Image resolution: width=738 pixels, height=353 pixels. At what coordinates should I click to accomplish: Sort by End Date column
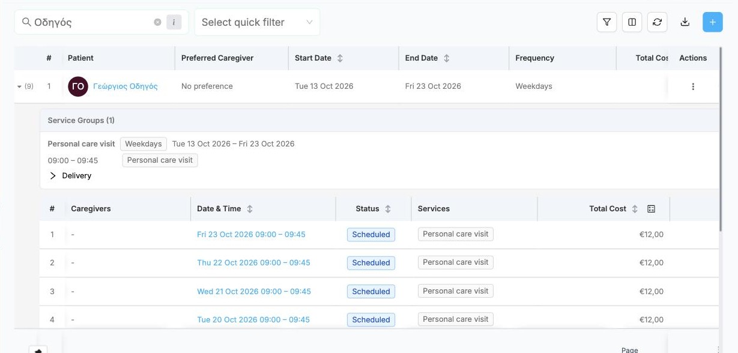click(x=446, y=58)
